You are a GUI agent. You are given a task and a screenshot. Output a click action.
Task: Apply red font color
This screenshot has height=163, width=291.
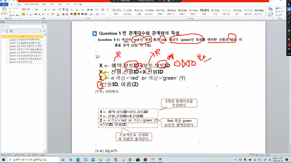pyautogui.click(x=58, y=14)
